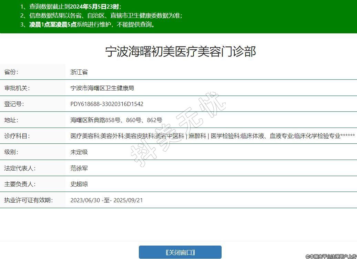Select the 执业许可证有效期 field label
Viewport: 357px width, 259px height.
[x=28, y=200]
